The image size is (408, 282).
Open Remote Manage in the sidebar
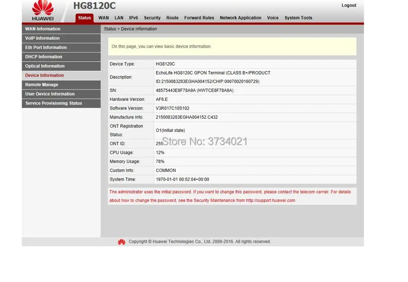coord(61,85)
